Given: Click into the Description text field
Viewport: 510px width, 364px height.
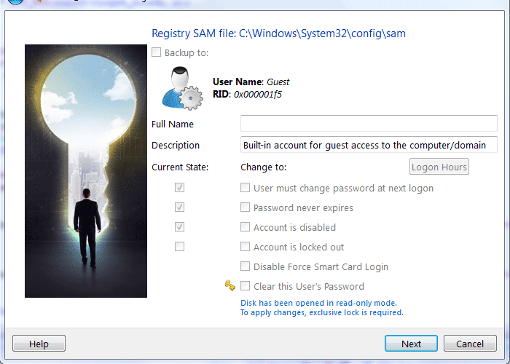Looking at the screenshot, I should (x=369, y=145).
